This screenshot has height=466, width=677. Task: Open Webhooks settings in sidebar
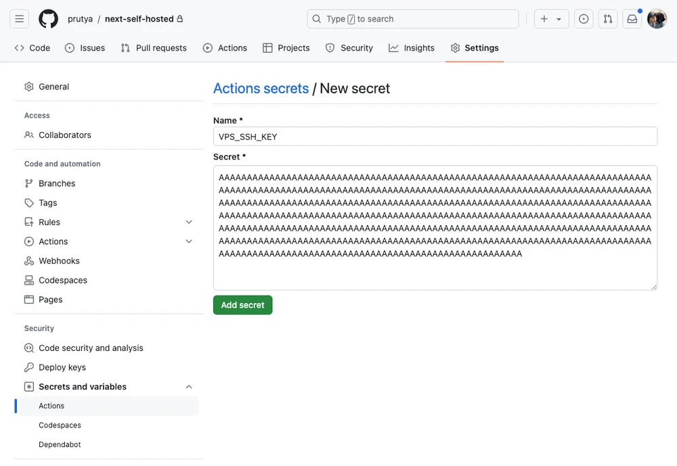click(59, 261)
